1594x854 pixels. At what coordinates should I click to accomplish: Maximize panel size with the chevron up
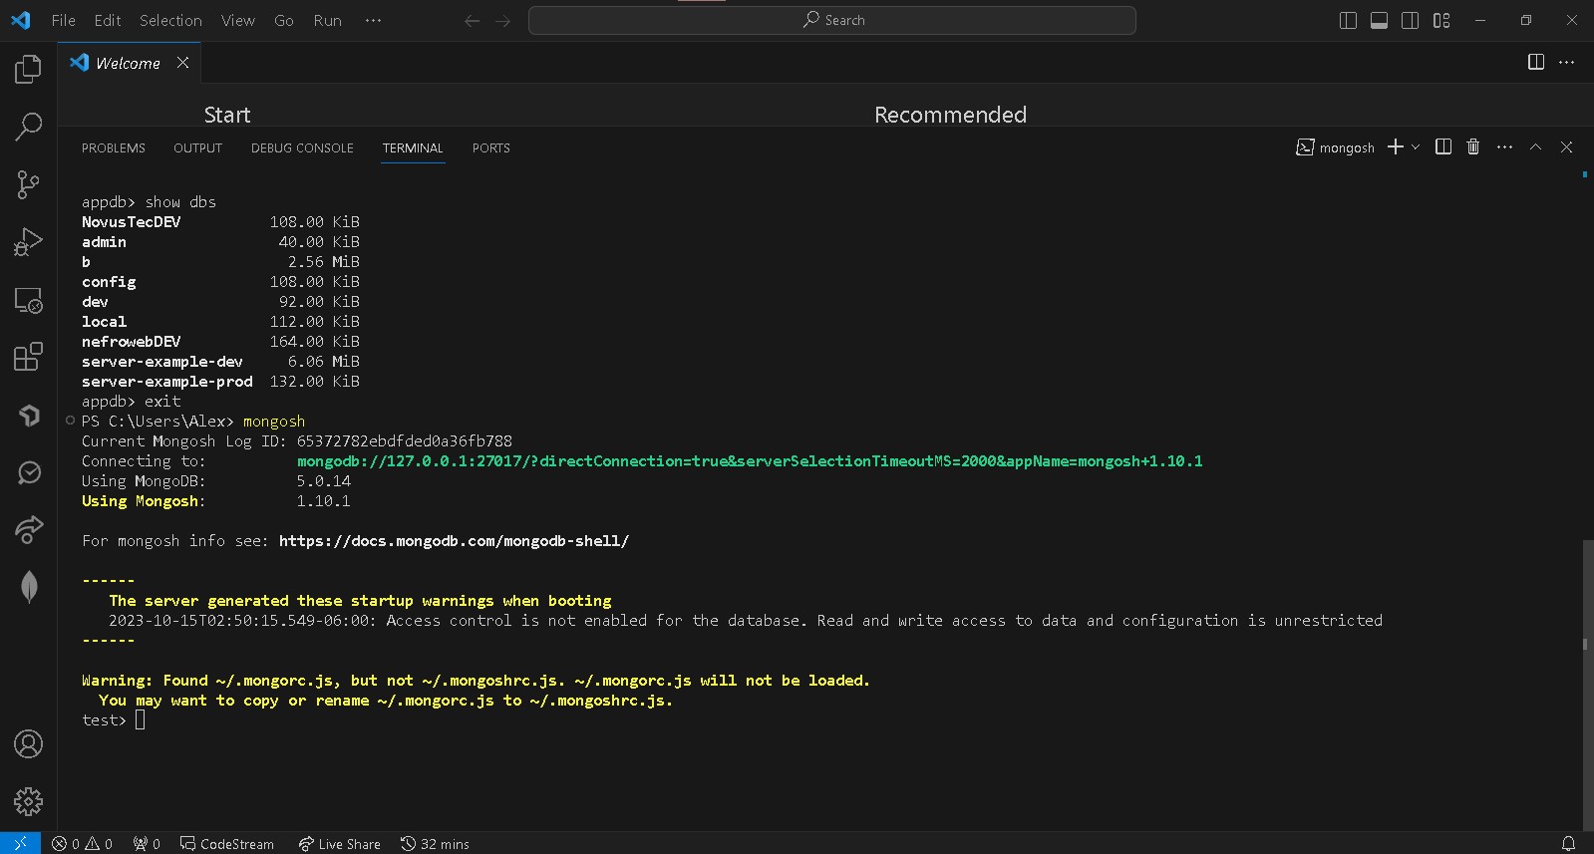1535,147
